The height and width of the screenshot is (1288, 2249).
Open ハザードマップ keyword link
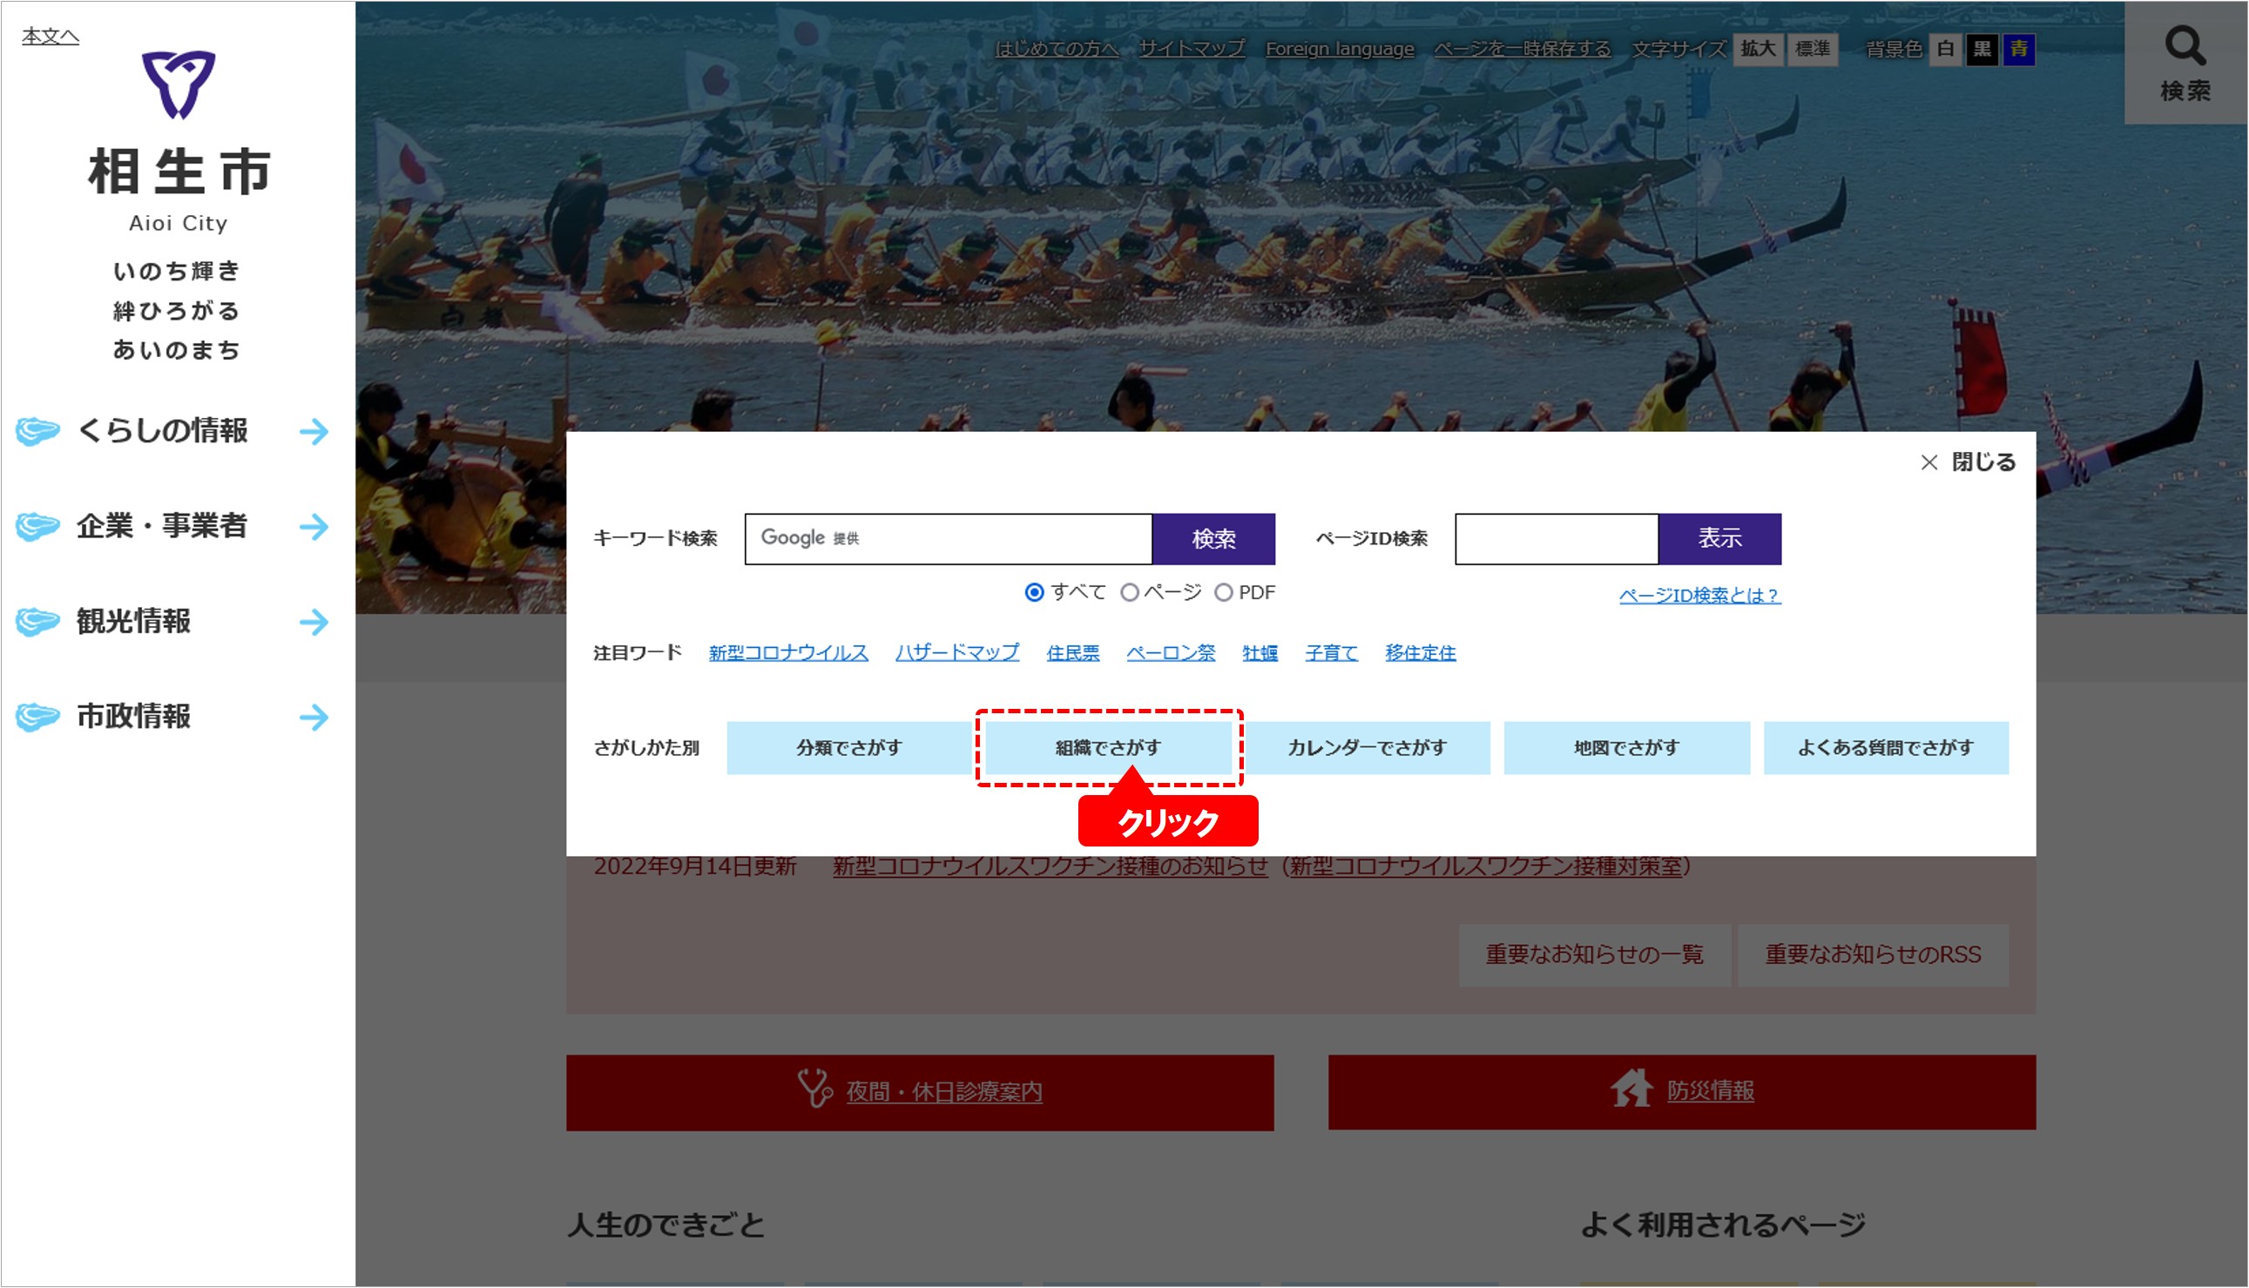[957, 653]
